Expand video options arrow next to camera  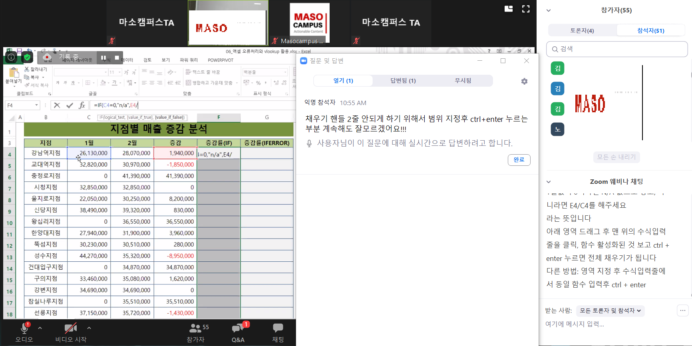(x=89, y=328)
